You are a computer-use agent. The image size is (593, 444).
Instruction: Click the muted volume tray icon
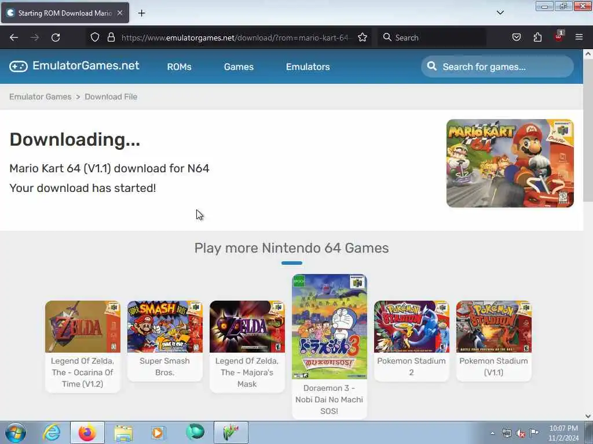521,434
